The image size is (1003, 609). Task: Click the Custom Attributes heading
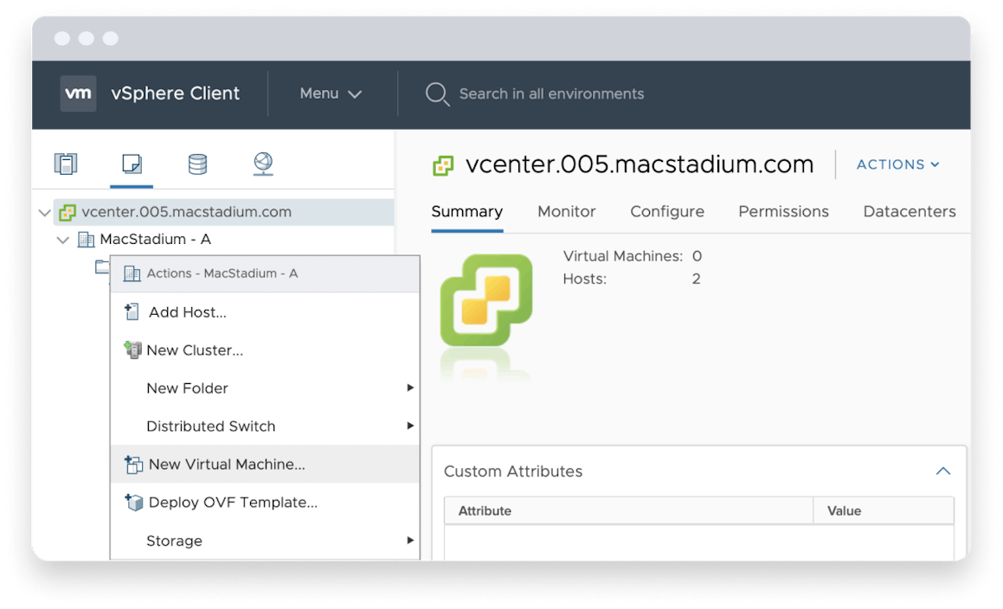(x=513, y=471)
